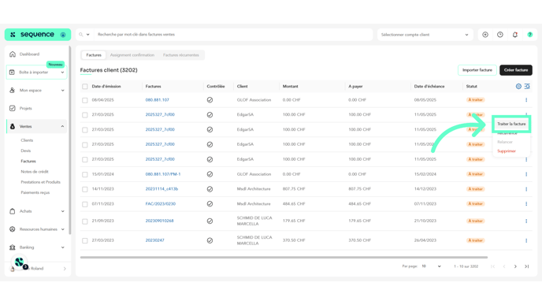Open the Par page 10 dropdown

pos(431,266)
